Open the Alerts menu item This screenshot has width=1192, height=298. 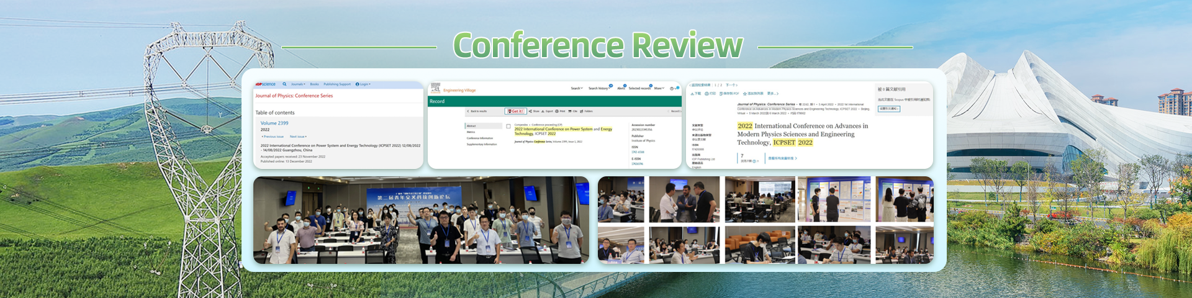tap(621, 88)
